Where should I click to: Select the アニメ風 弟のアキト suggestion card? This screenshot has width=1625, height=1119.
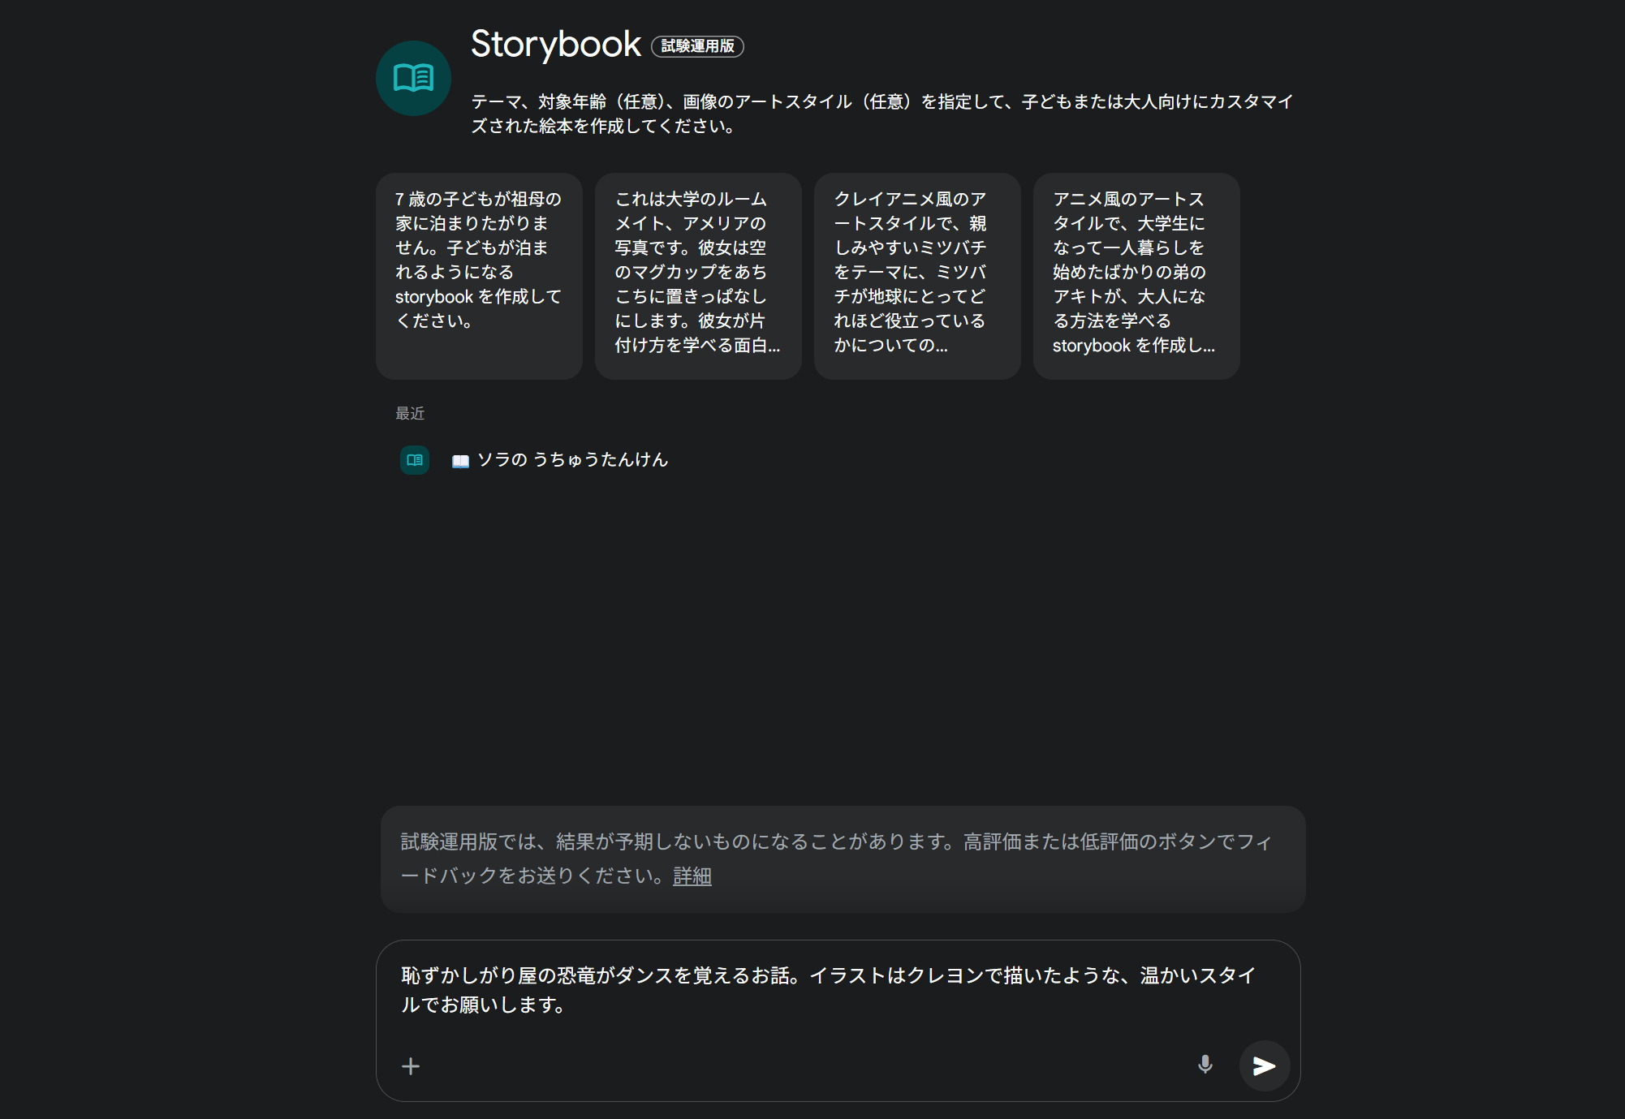1136,276
